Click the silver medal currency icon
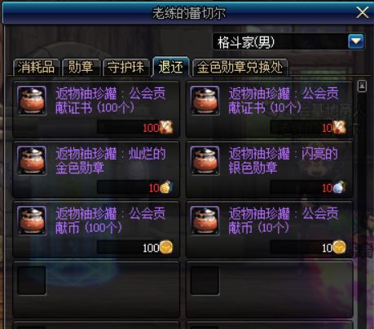Screen dimensions: 374x329 coord(339,187)
